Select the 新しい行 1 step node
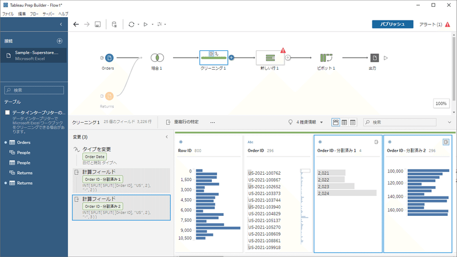Image resolution: width=457 pixels, height=257 pixels. [x=270, y=58]
